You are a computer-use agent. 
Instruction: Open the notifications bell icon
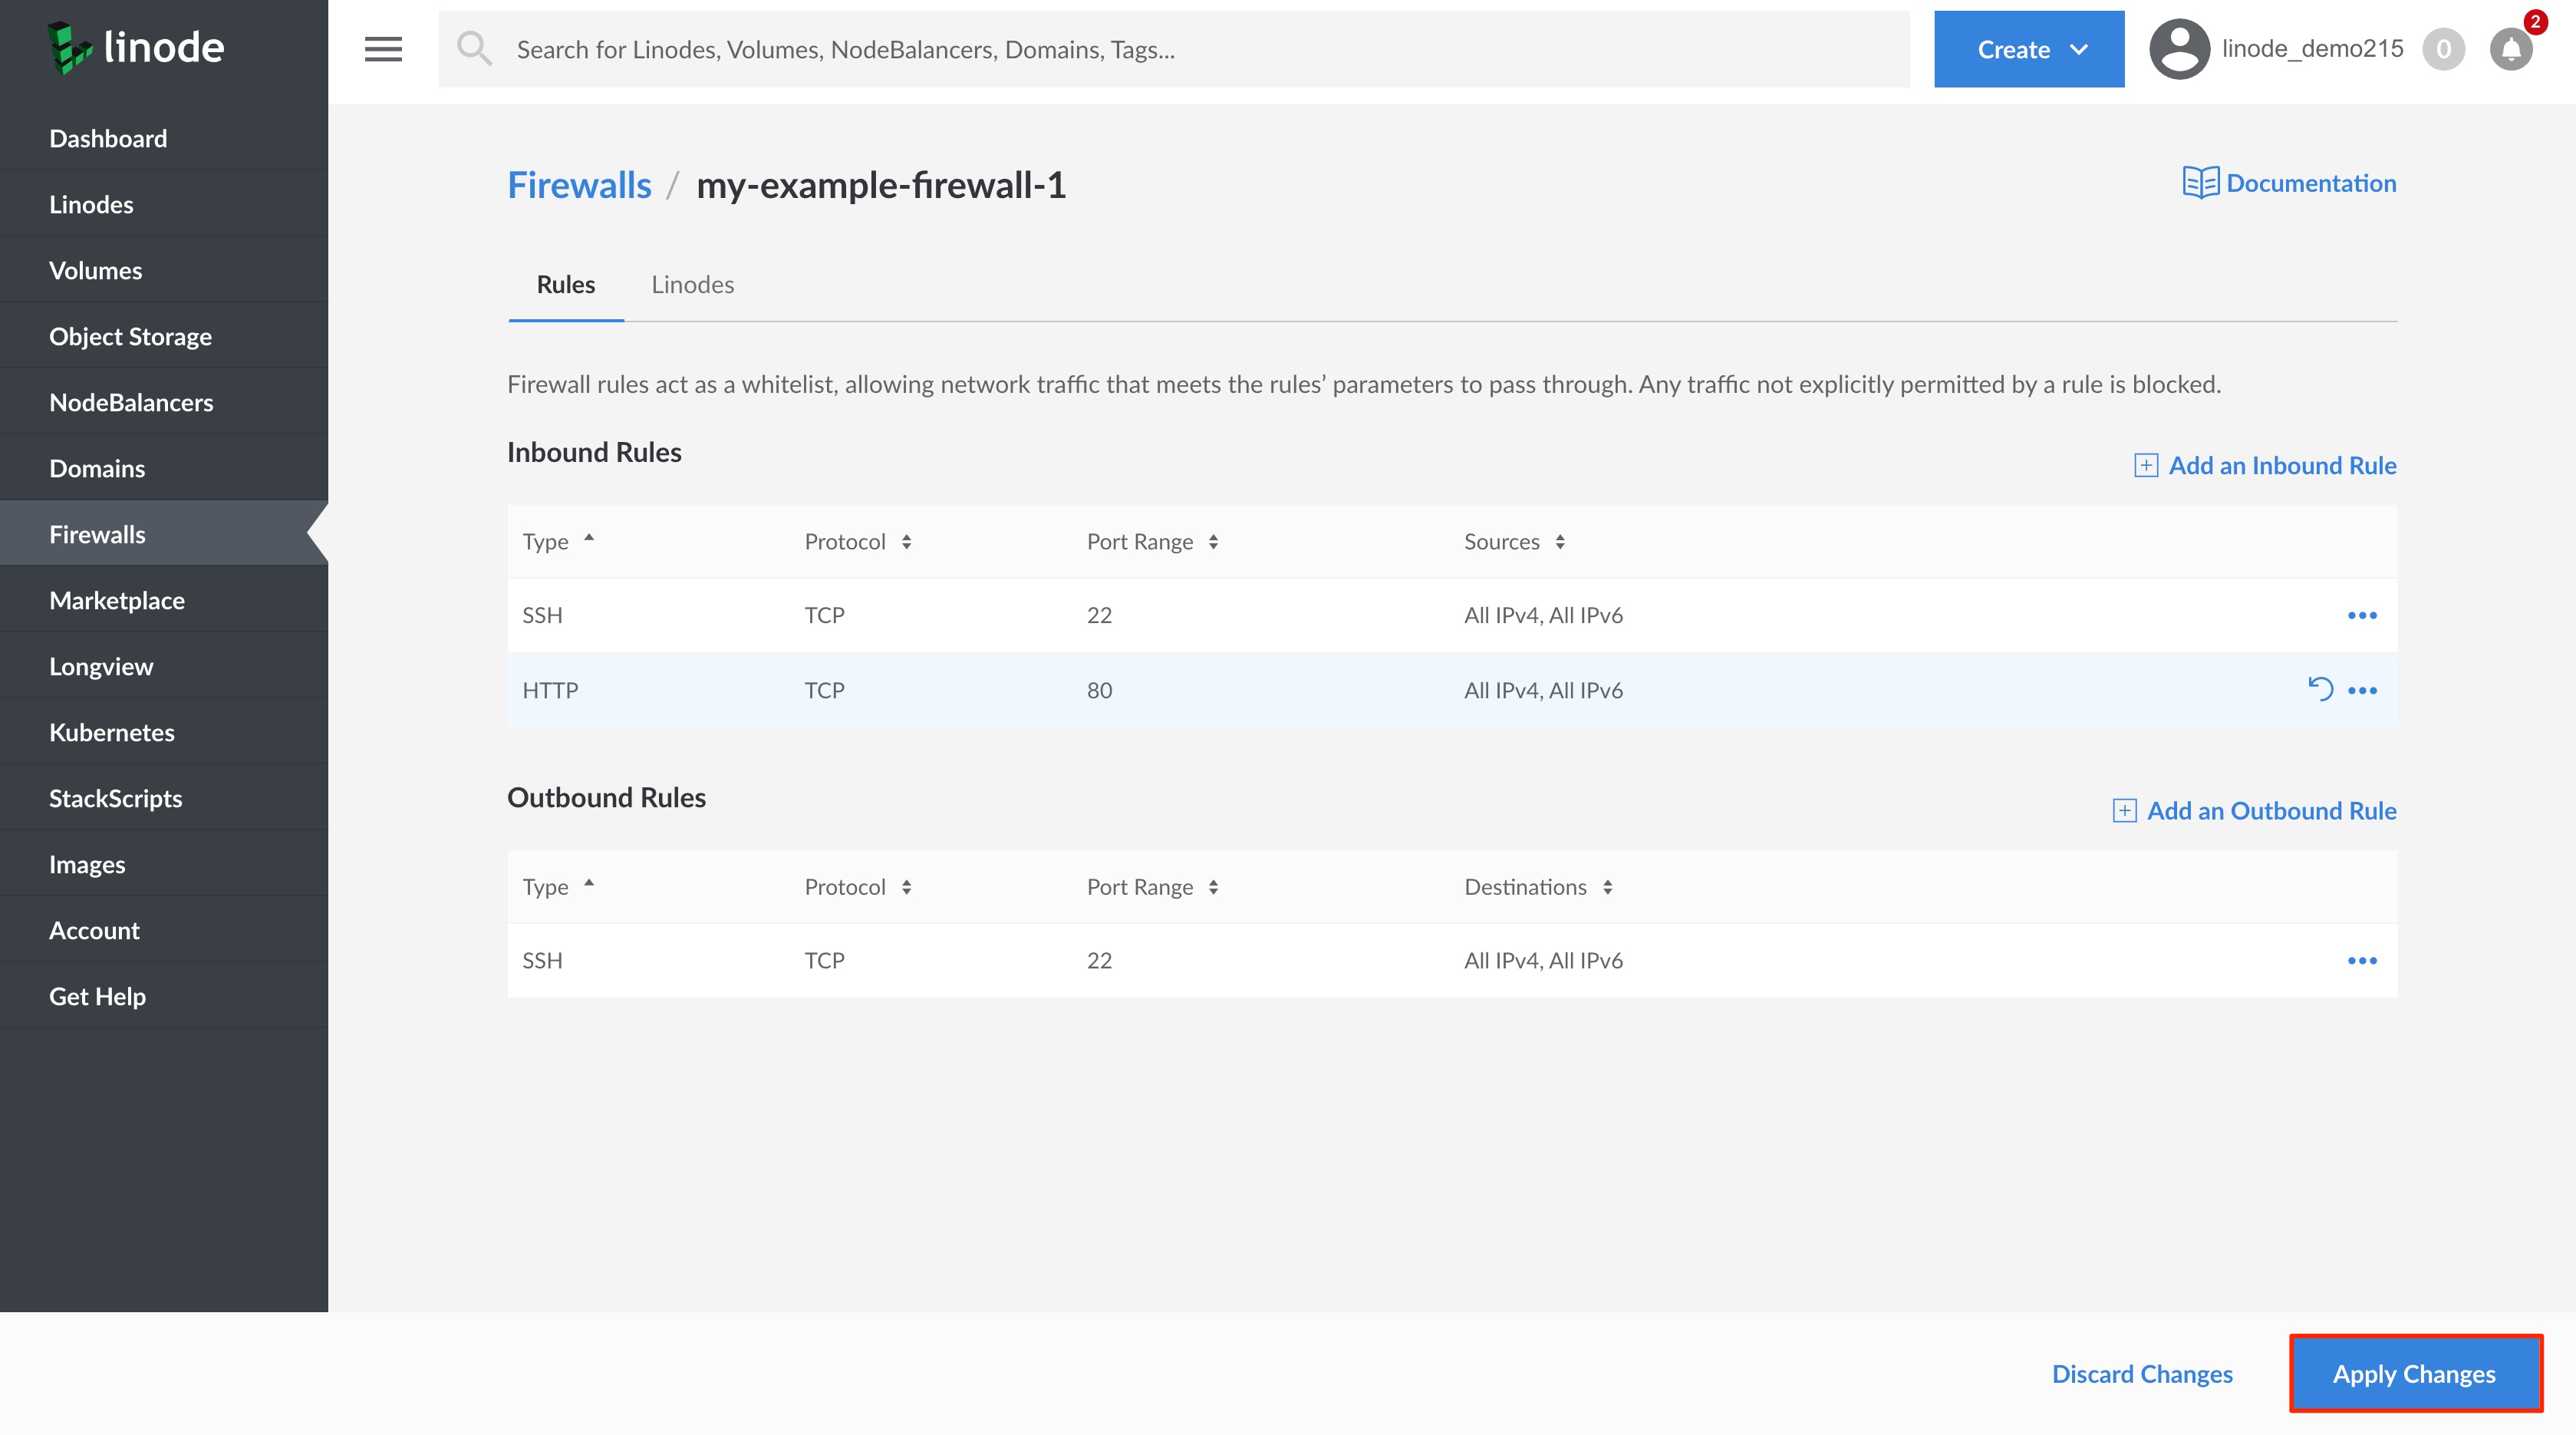pyautogui.click(x=2510, y=49)
